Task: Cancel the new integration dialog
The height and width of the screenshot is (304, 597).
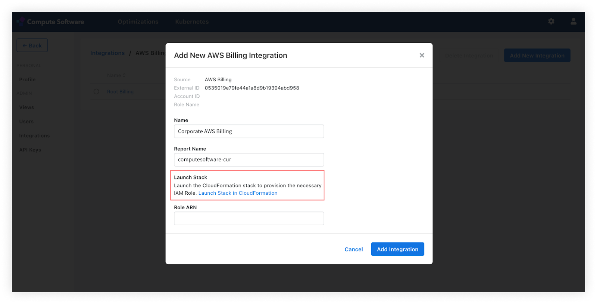Action: tap(353, 249)
